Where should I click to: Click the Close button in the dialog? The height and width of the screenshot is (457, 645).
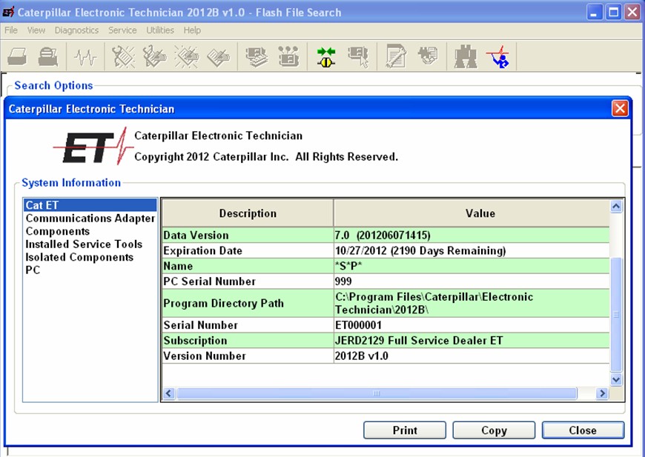583,430
